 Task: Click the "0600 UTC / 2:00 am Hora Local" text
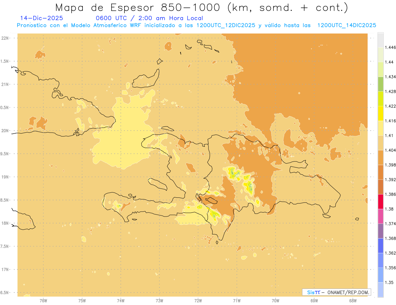pyautogui.click(x=149, y=18)
